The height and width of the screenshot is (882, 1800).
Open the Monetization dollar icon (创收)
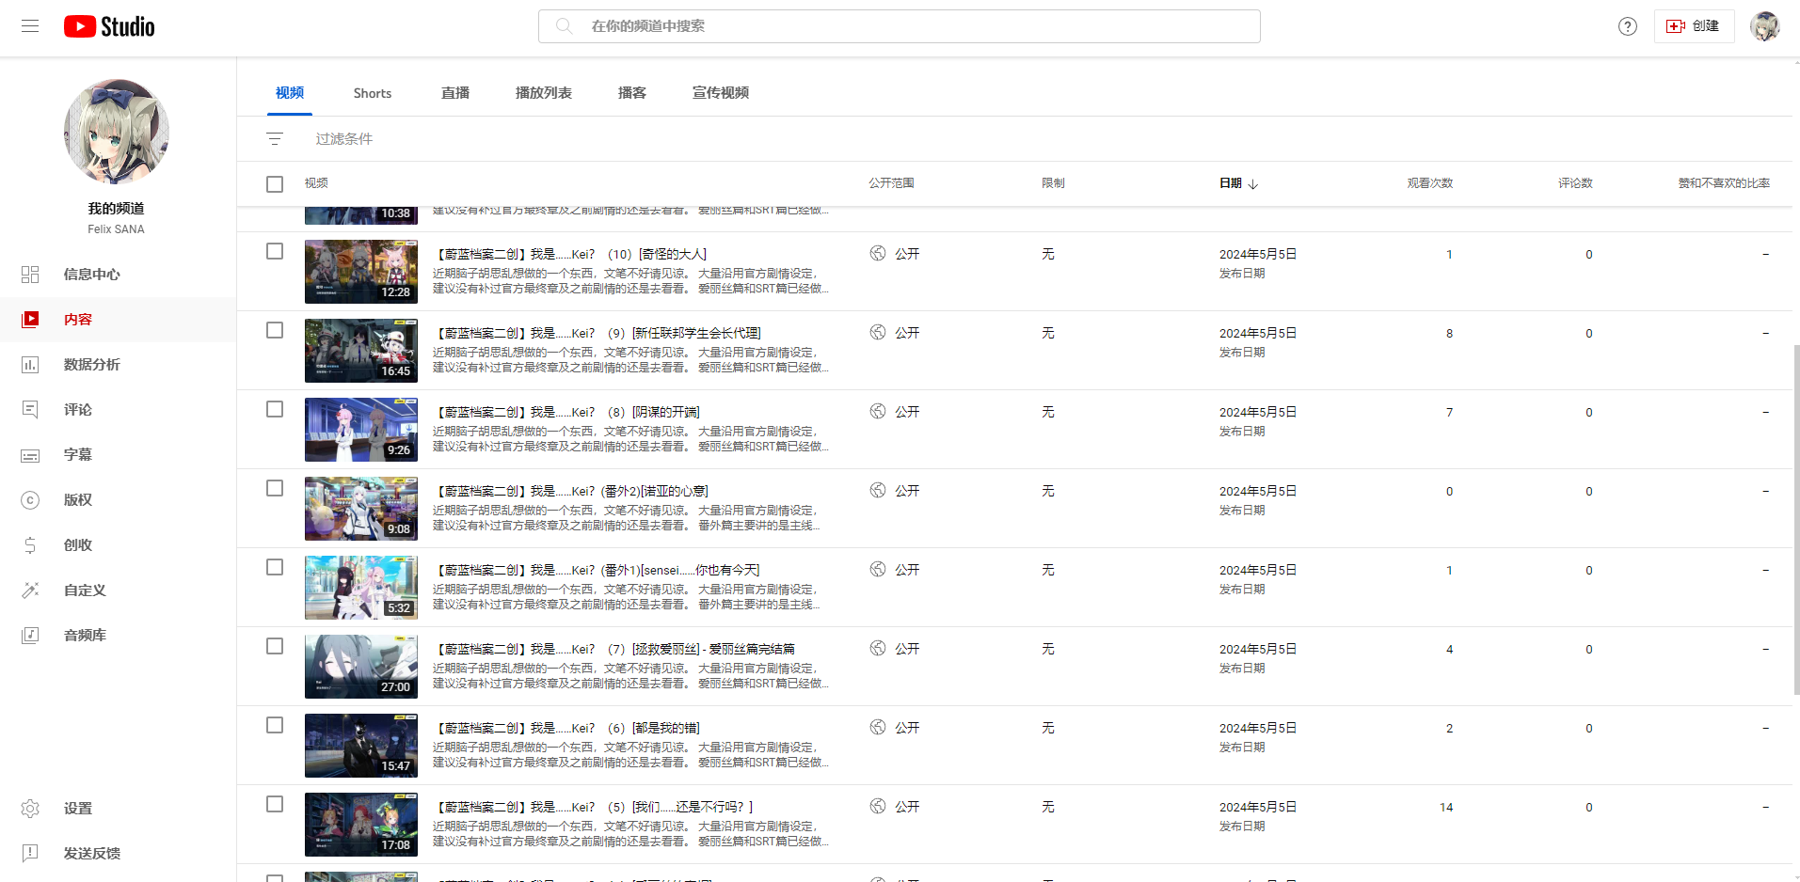30,545
